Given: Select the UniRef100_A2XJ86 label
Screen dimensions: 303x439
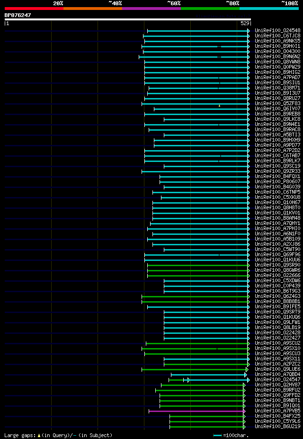Looking at the screenshot, I should (277, 244).
